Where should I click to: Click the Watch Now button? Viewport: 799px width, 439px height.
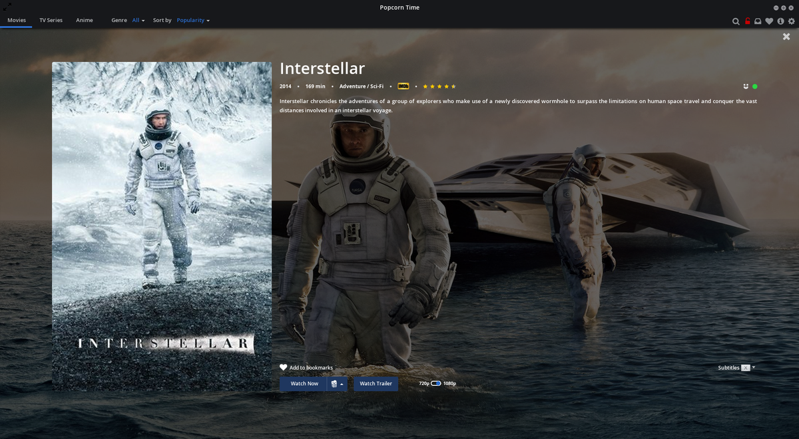point(304,384)
